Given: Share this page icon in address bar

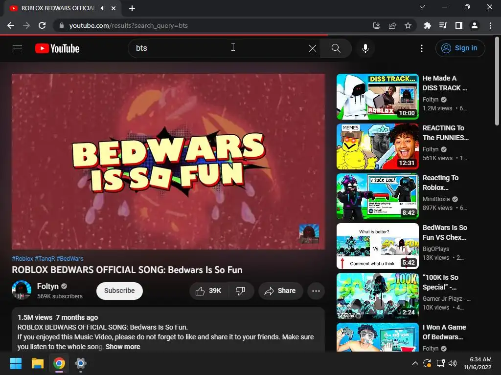Looking at the screenshot, I should coord(392,25).
